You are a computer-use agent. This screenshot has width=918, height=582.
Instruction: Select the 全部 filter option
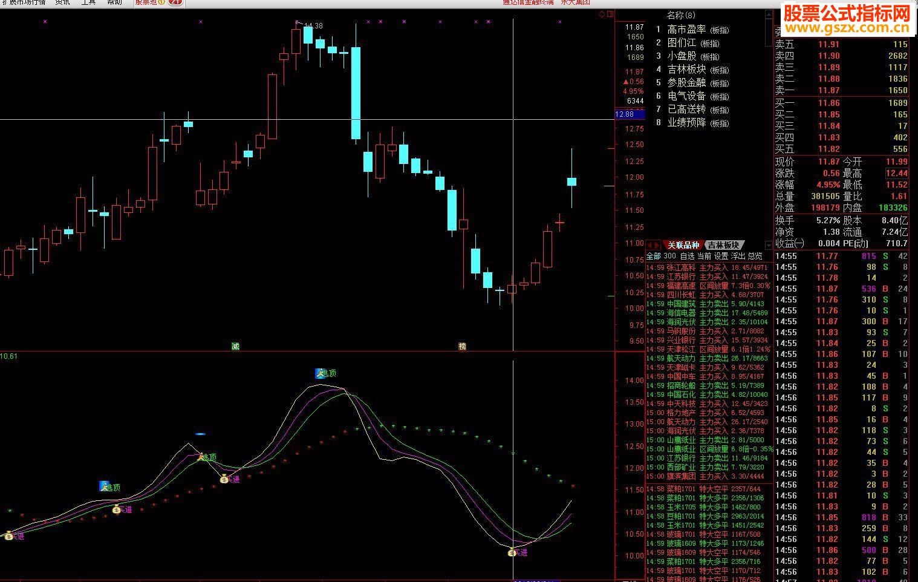click(654, 256)
